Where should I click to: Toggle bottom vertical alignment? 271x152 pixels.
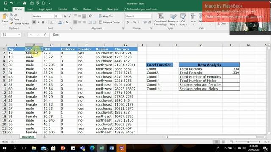[84, 16]
